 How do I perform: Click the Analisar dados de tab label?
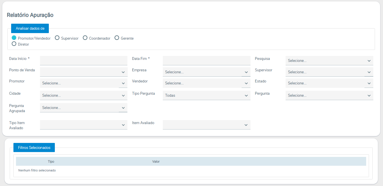[30, 29]
